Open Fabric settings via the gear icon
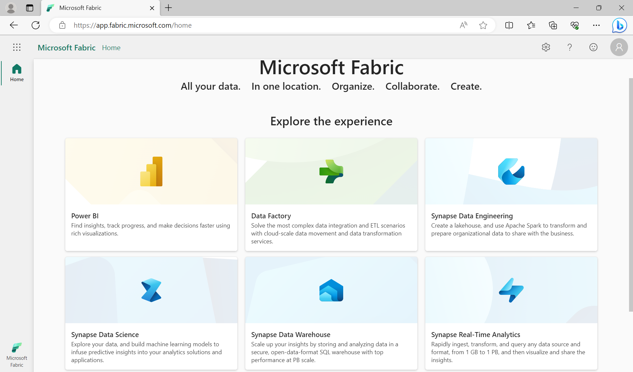This screenshot has width=633, height=372. (x=546, y=47)
